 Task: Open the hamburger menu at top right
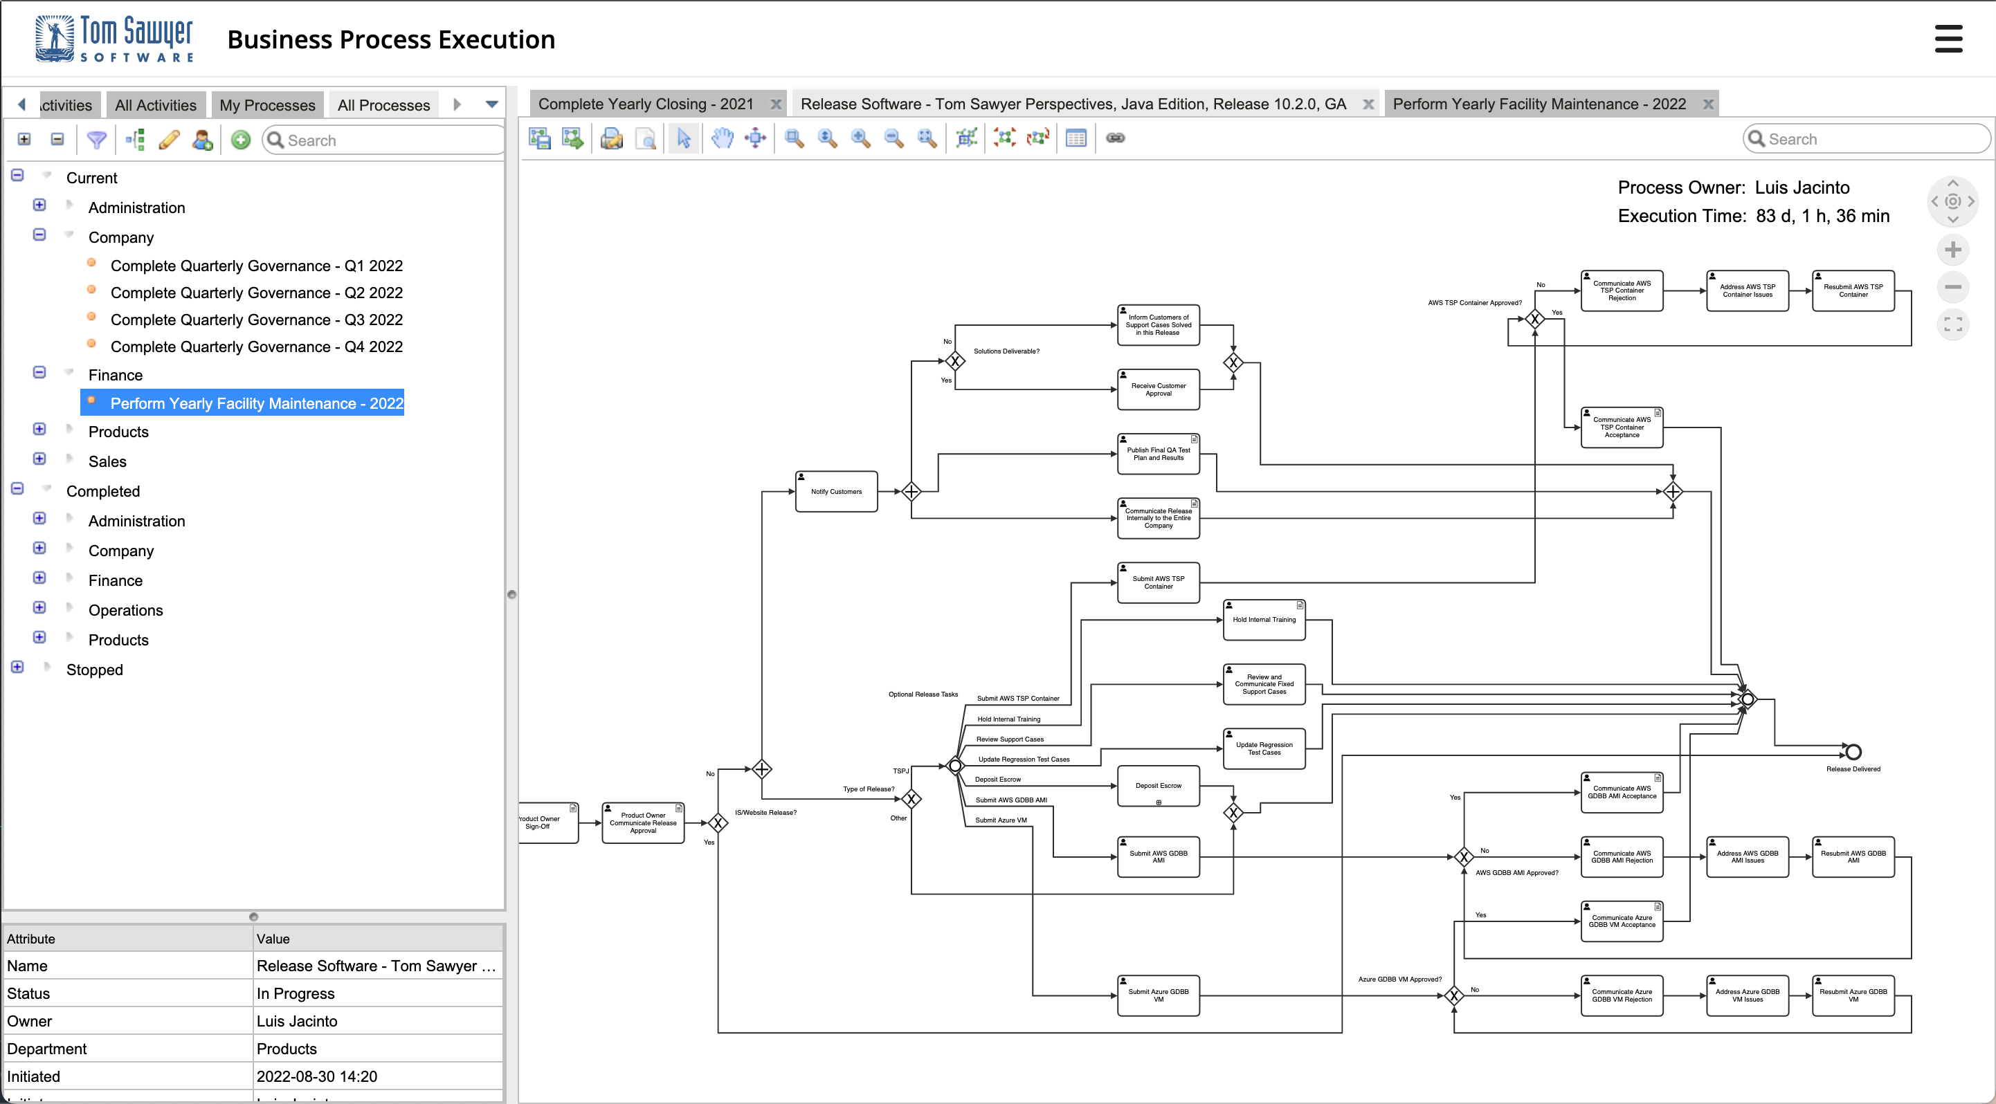1948,39
